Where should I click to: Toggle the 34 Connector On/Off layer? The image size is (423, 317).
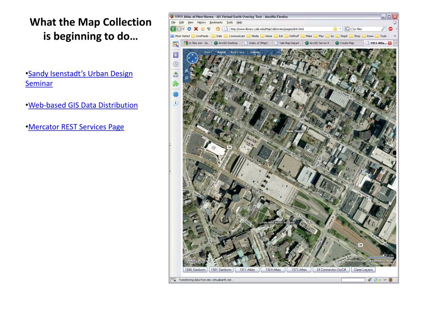[x=331, y=270]
